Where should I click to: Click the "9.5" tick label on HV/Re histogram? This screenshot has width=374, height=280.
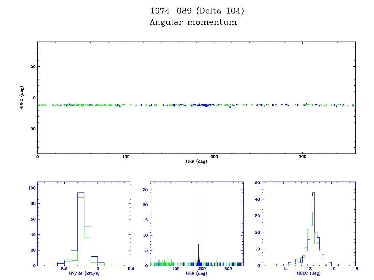(x=130, y=269)
